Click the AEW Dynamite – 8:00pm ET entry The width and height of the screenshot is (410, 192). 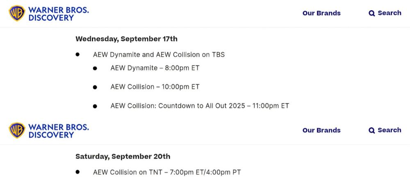point(155,68)
